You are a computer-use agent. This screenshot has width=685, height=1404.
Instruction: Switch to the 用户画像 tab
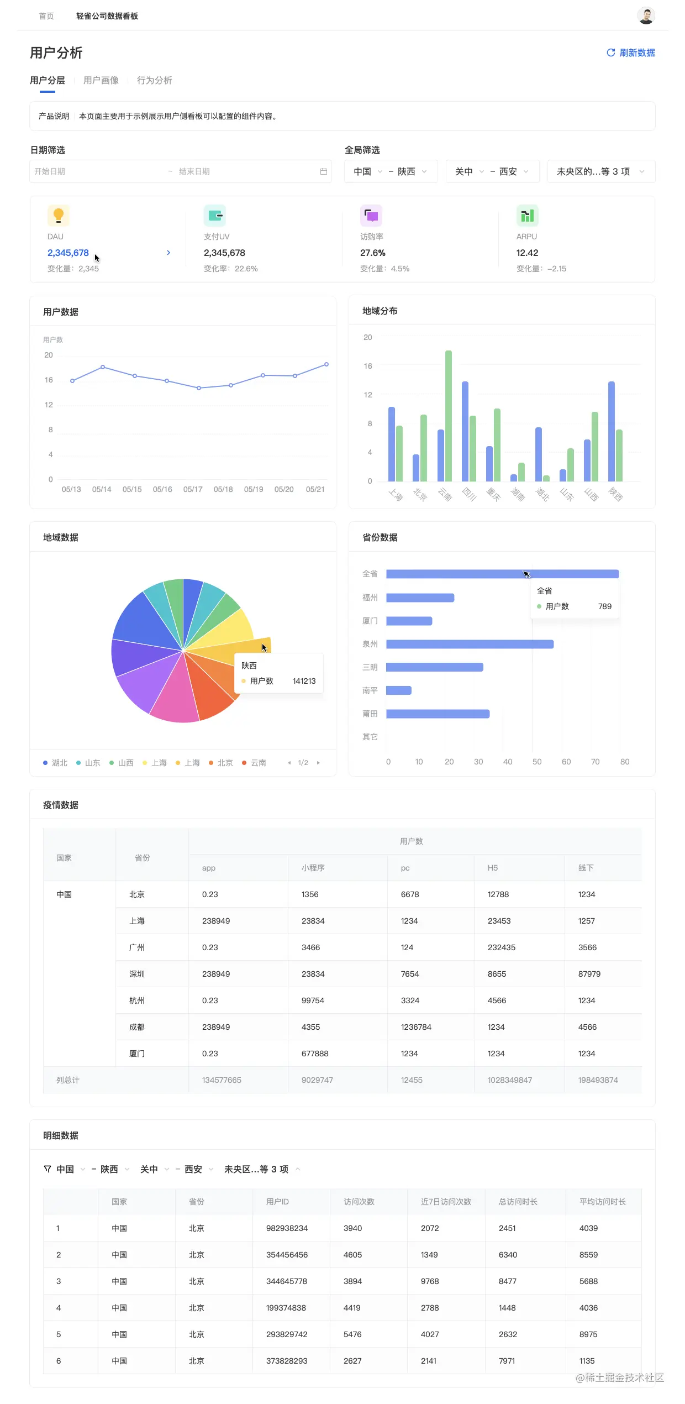click(101, 80)
